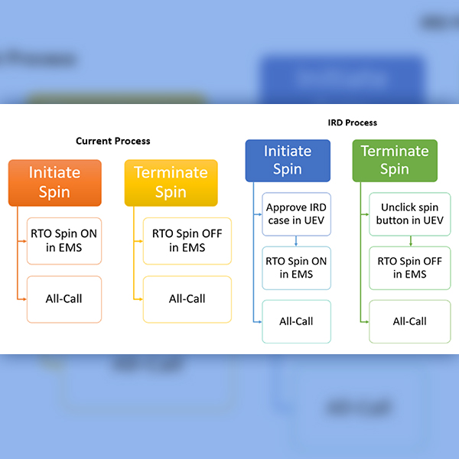The height and width of the screenshot is (459, 459).
Task: Click the blue arrow below Approve IRD case
Action: (x=297, y=240)
